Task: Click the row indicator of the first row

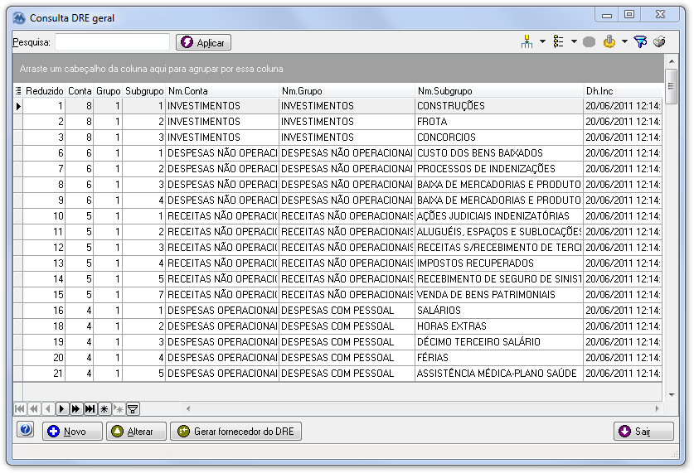Action: (x=18, y=106)
